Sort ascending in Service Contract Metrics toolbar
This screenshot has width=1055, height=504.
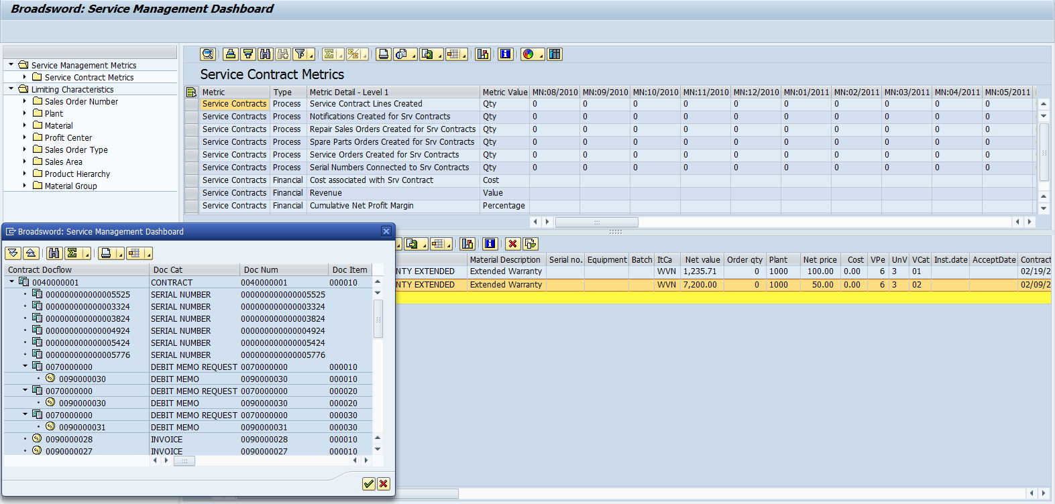231,54
